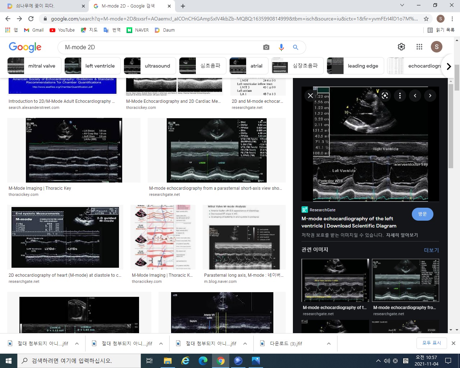Viewport: 460px width, 368px height.
Task: Click the Google logo
Action: point(25,47)
